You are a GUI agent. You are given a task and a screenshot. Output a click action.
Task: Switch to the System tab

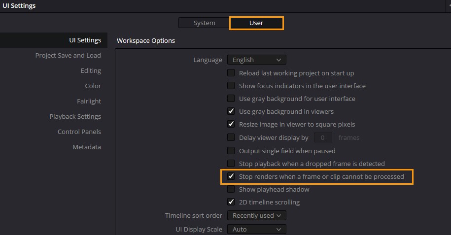(x=204, y=23)
